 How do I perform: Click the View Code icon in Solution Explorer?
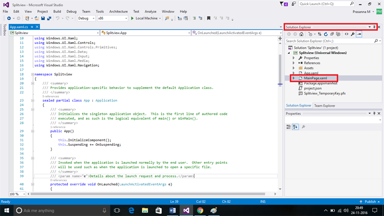click(x=346, y=34)
